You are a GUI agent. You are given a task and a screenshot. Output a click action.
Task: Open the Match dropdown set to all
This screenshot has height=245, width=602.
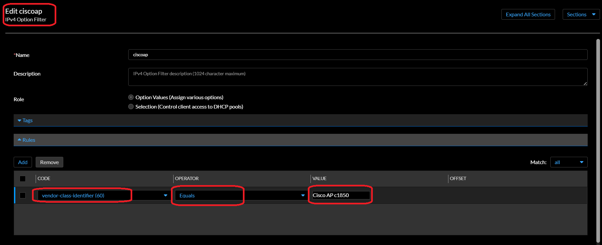pos(568,162)
